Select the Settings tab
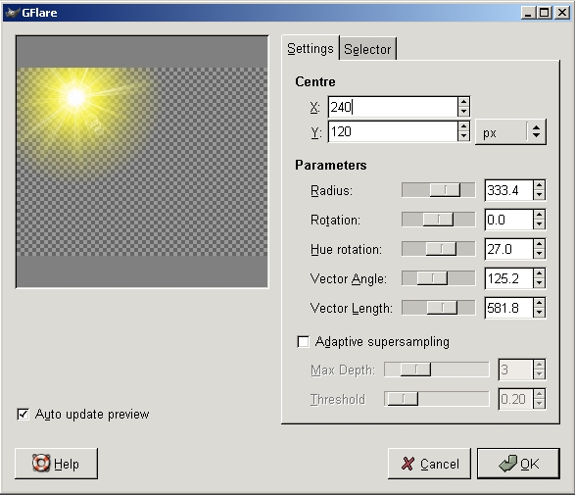This screenshot has width=575, height=495. coord(311,48)
